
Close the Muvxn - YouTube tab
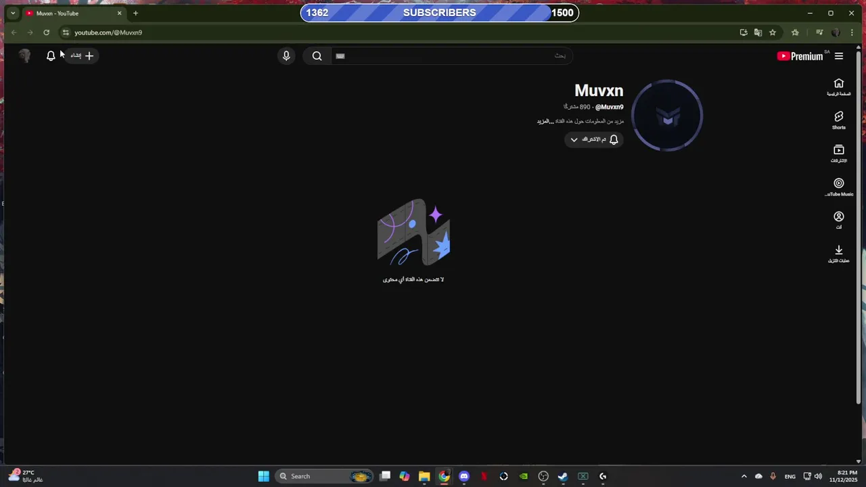point(120,13)
